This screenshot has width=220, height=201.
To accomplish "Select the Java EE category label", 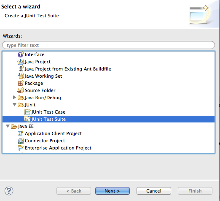I will click(26, 126).
